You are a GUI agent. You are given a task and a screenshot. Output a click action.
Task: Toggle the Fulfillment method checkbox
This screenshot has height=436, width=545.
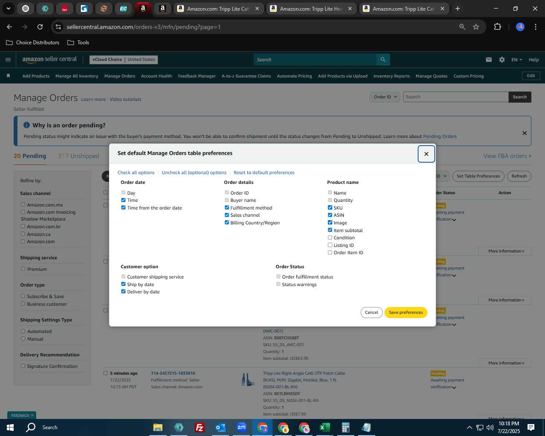pos(227,208)
